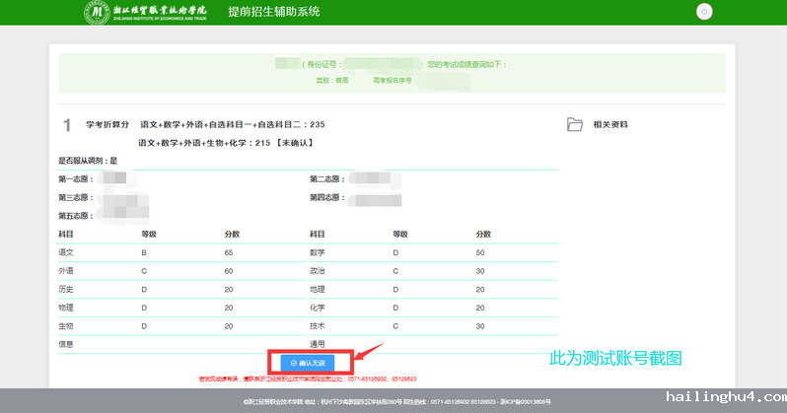
Task: Click the right 分数 column header
Action: (483, 235)
